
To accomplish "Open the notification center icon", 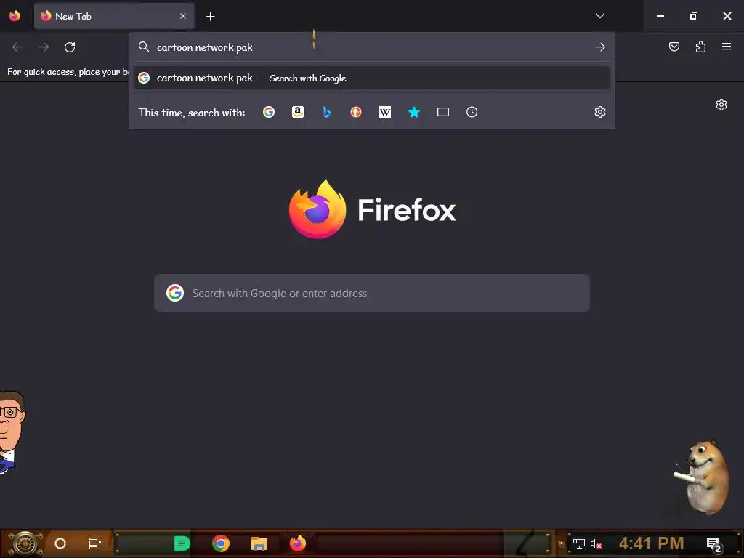I will (714, 544).
